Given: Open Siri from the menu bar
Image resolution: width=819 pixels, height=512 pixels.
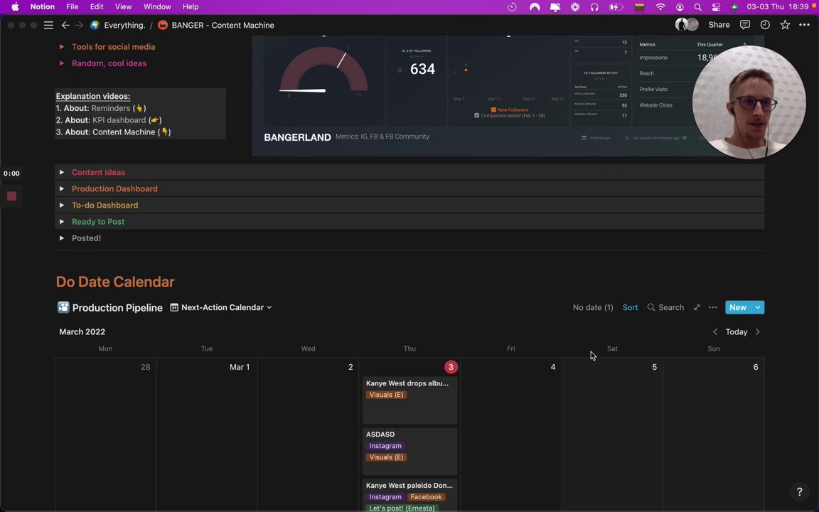Looking at the screenshot, I should pyautogui.click(x=734, y=7).
